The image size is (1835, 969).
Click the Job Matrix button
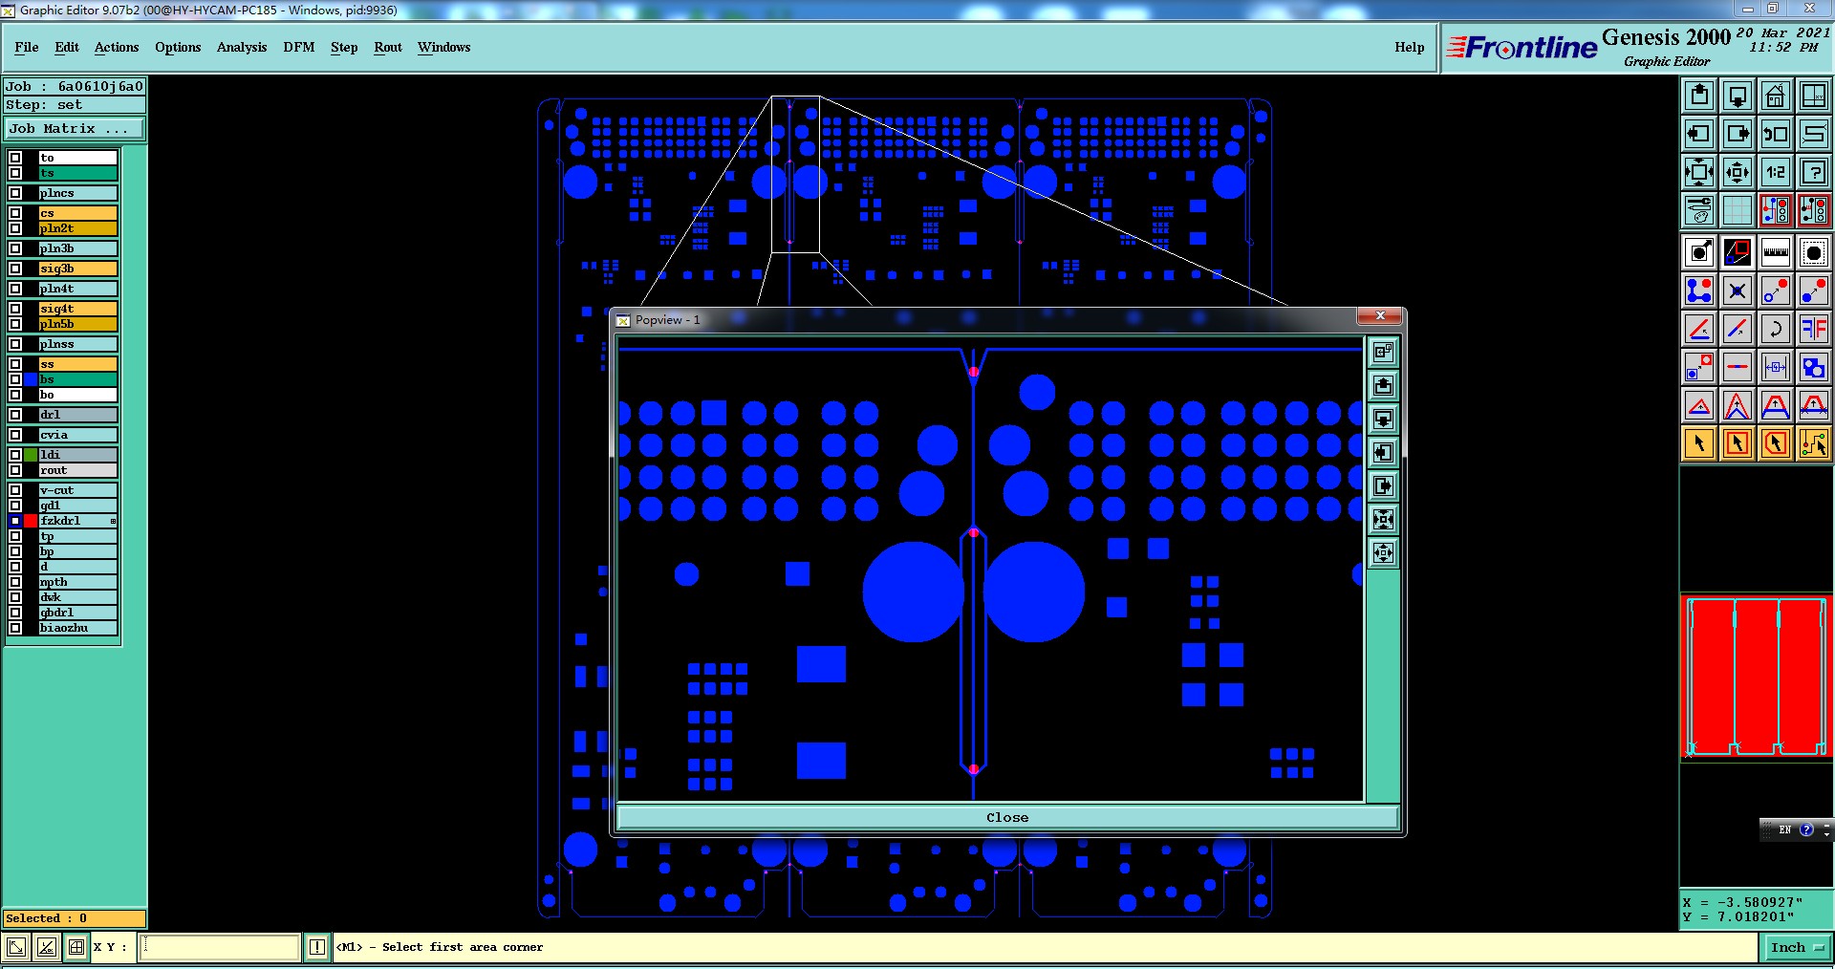pos(75,129)
